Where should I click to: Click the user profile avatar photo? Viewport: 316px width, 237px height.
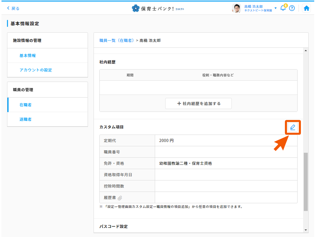pos(236,8)
